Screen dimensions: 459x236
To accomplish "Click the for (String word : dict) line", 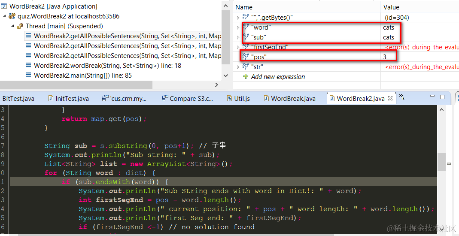I will [100, 173].
